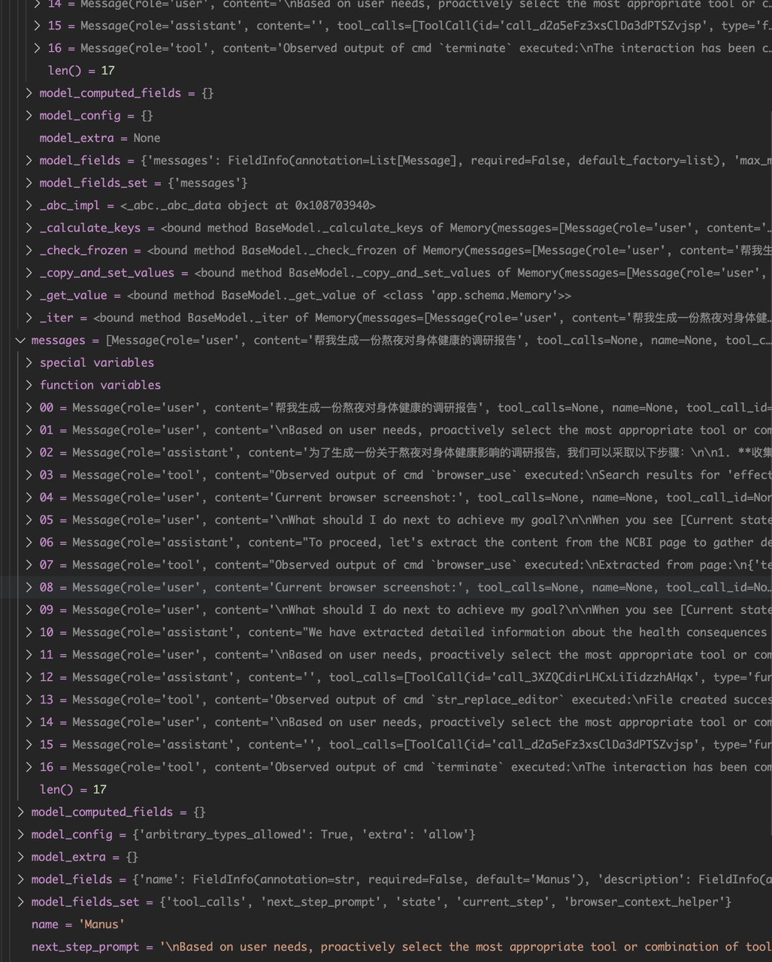Expand message 00 with Chinese user content
772x962 pixels.
(x=29, y=408)
